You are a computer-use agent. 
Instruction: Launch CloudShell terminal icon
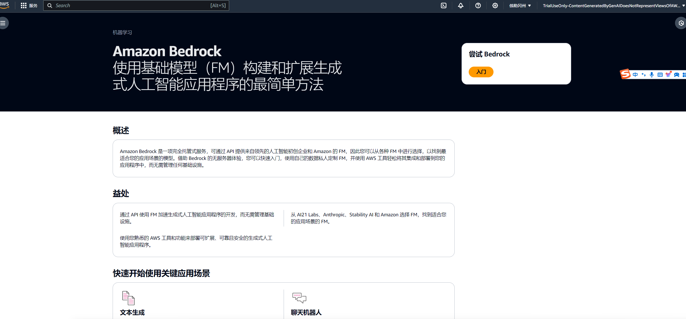coord(444,6)
